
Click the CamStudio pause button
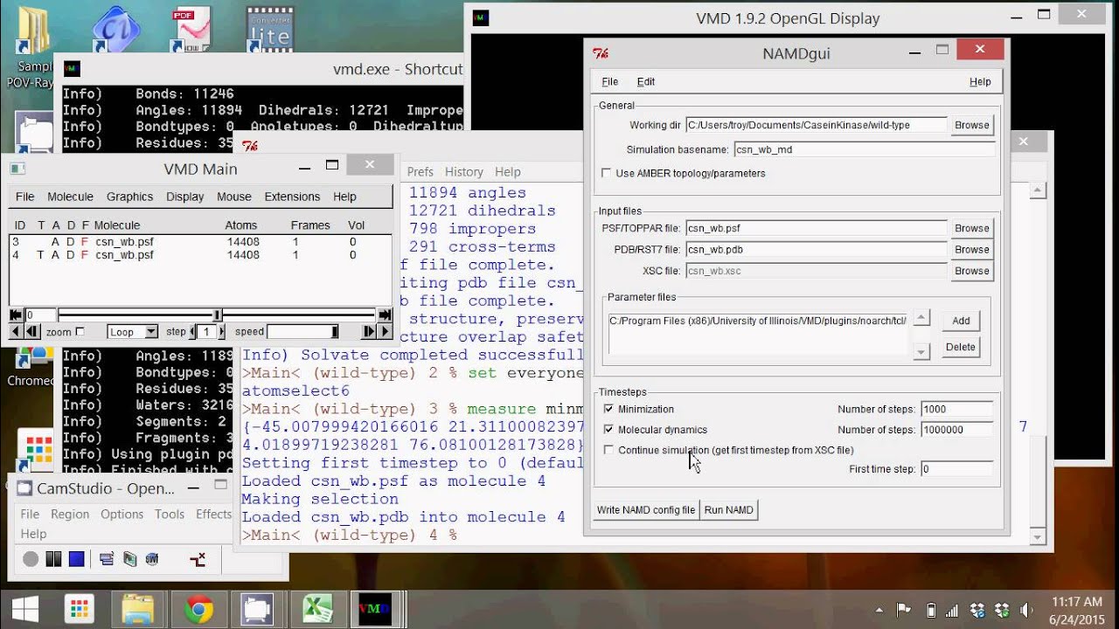[53, 559]
